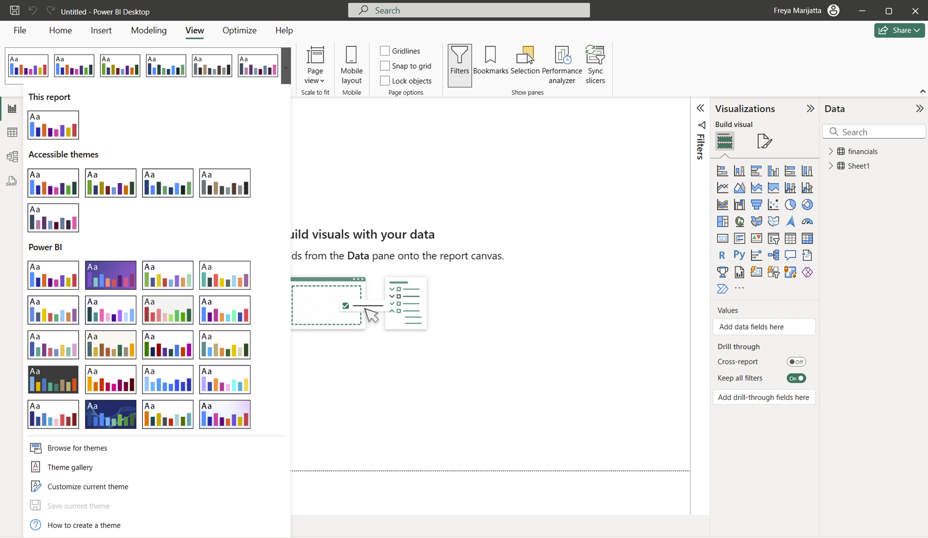The width and height of the screenshot is (928, 538).
Task: Insert a scatter chart visual
Action: click(773, 205)
